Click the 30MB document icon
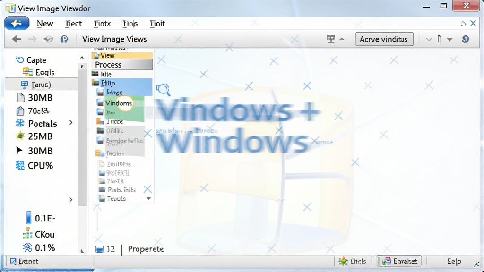This screenshot has height=272, width=484. point(20,97)
